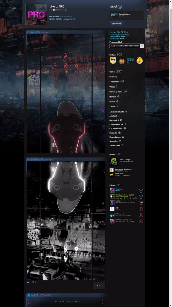Open the round bronze coin badge
Image resolution: width=172 pixels, height=307 pixels.
[122, 61]
